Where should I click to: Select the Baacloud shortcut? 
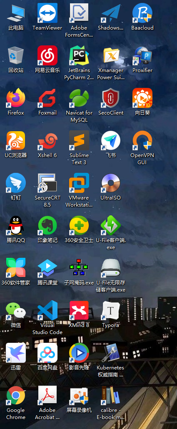coord(142,13)
